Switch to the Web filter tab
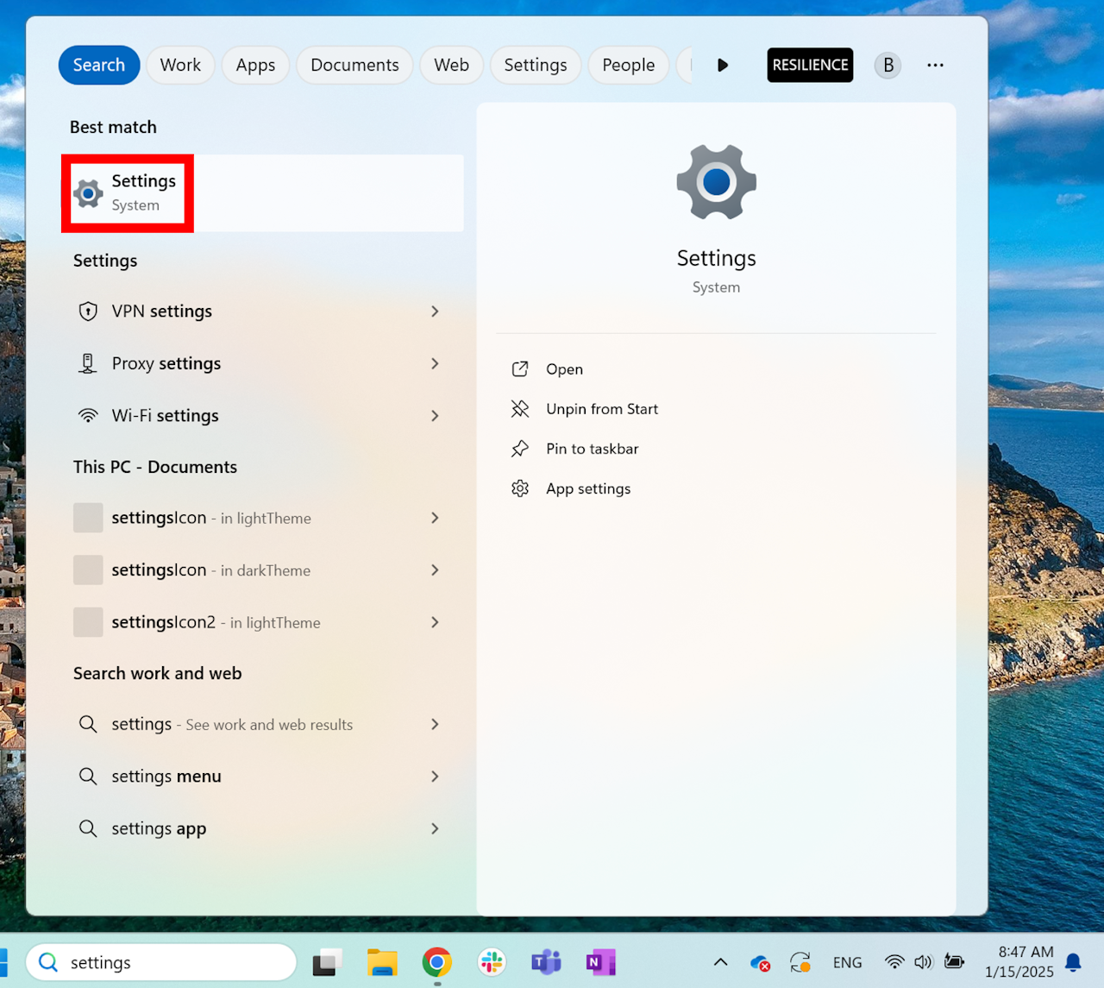The height and width of the screenshot is (988, 1104). pos(452,65)
